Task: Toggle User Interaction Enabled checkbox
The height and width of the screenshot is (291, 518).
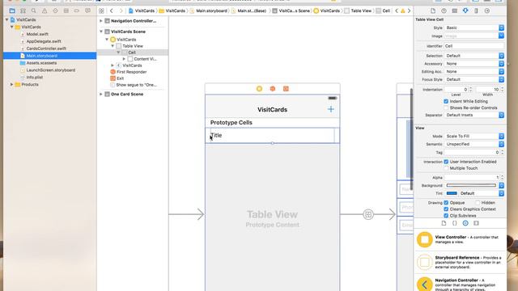Action: pos(446,162)
